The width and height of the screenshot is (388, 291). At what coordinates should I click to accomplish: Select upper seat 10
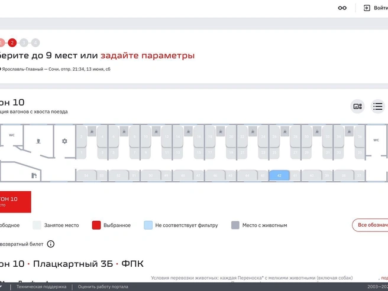(145, 136)
